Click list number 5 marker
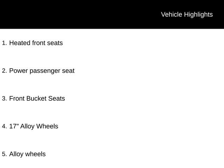Image resolution: width=224 pixels, height=168 pixels. [x=4, y=154]
